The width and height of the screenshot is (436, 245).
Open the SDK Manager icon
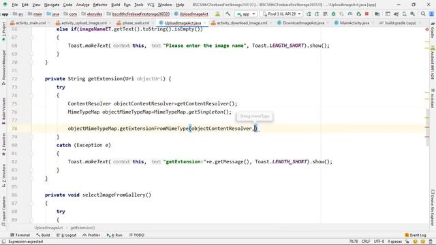click(x=412, y=14)
